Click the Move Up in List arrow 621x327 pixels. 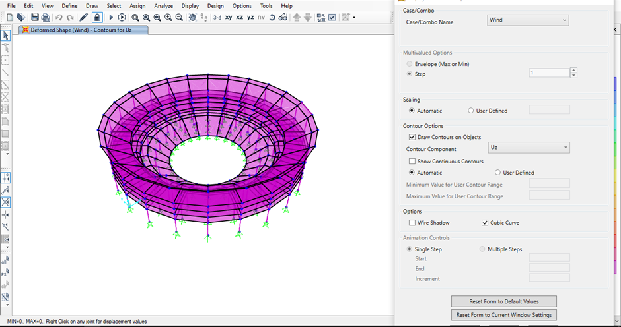click(297, 17)
